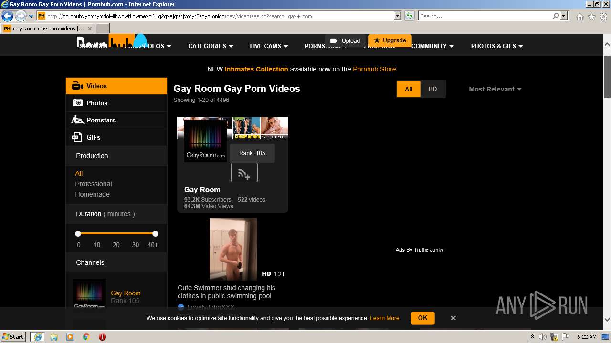Click the 6:22 AM taskbar clock

pyautogui.click(x=587, y=337)
